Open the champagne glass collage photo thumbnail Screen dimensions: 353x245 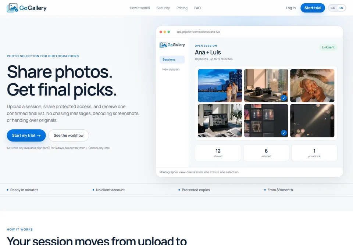[266, 120]
